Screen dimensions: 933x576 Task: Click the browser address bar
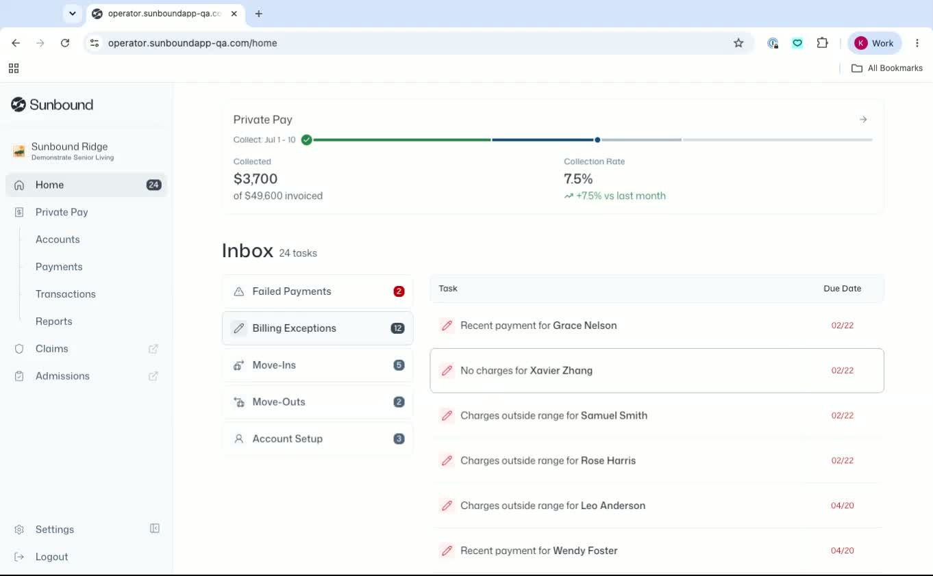pyautogui.click(x=411, y=43)
